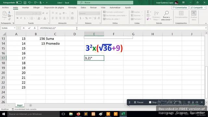Open the Name Box dropdown arrow

[15, 28]
